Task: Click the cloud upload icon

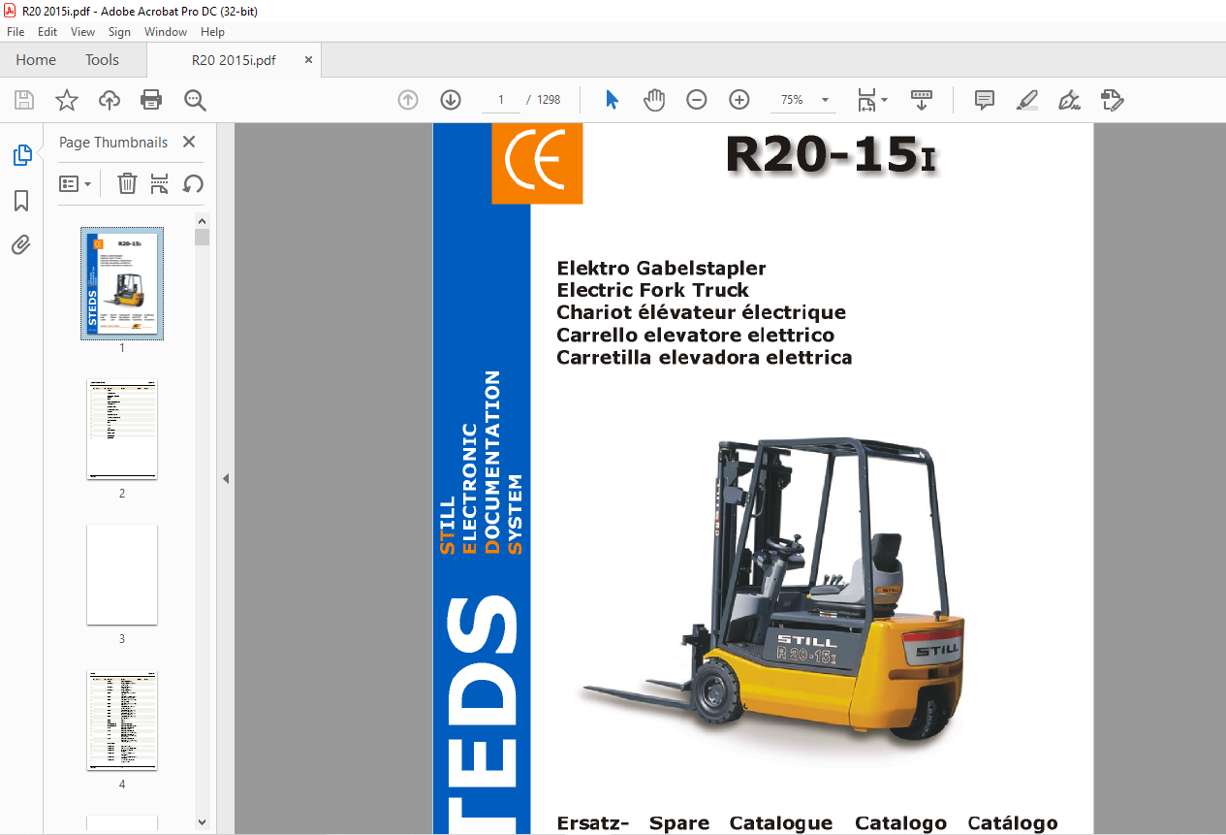Action: 110,100
